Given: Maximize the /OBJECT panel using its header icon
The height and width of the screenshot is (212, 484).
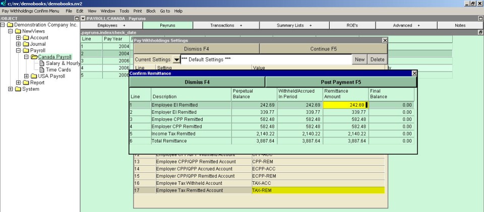Looking at the screenshot, I should [77, 18].
